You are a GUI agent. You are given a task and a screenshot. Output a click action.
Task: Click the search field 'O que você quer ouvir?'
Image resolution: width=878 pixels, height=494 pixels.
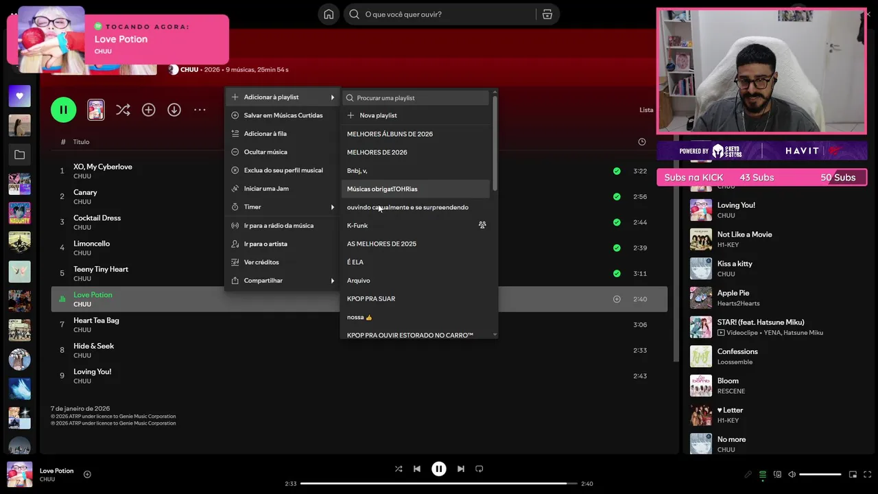point(439,14)
